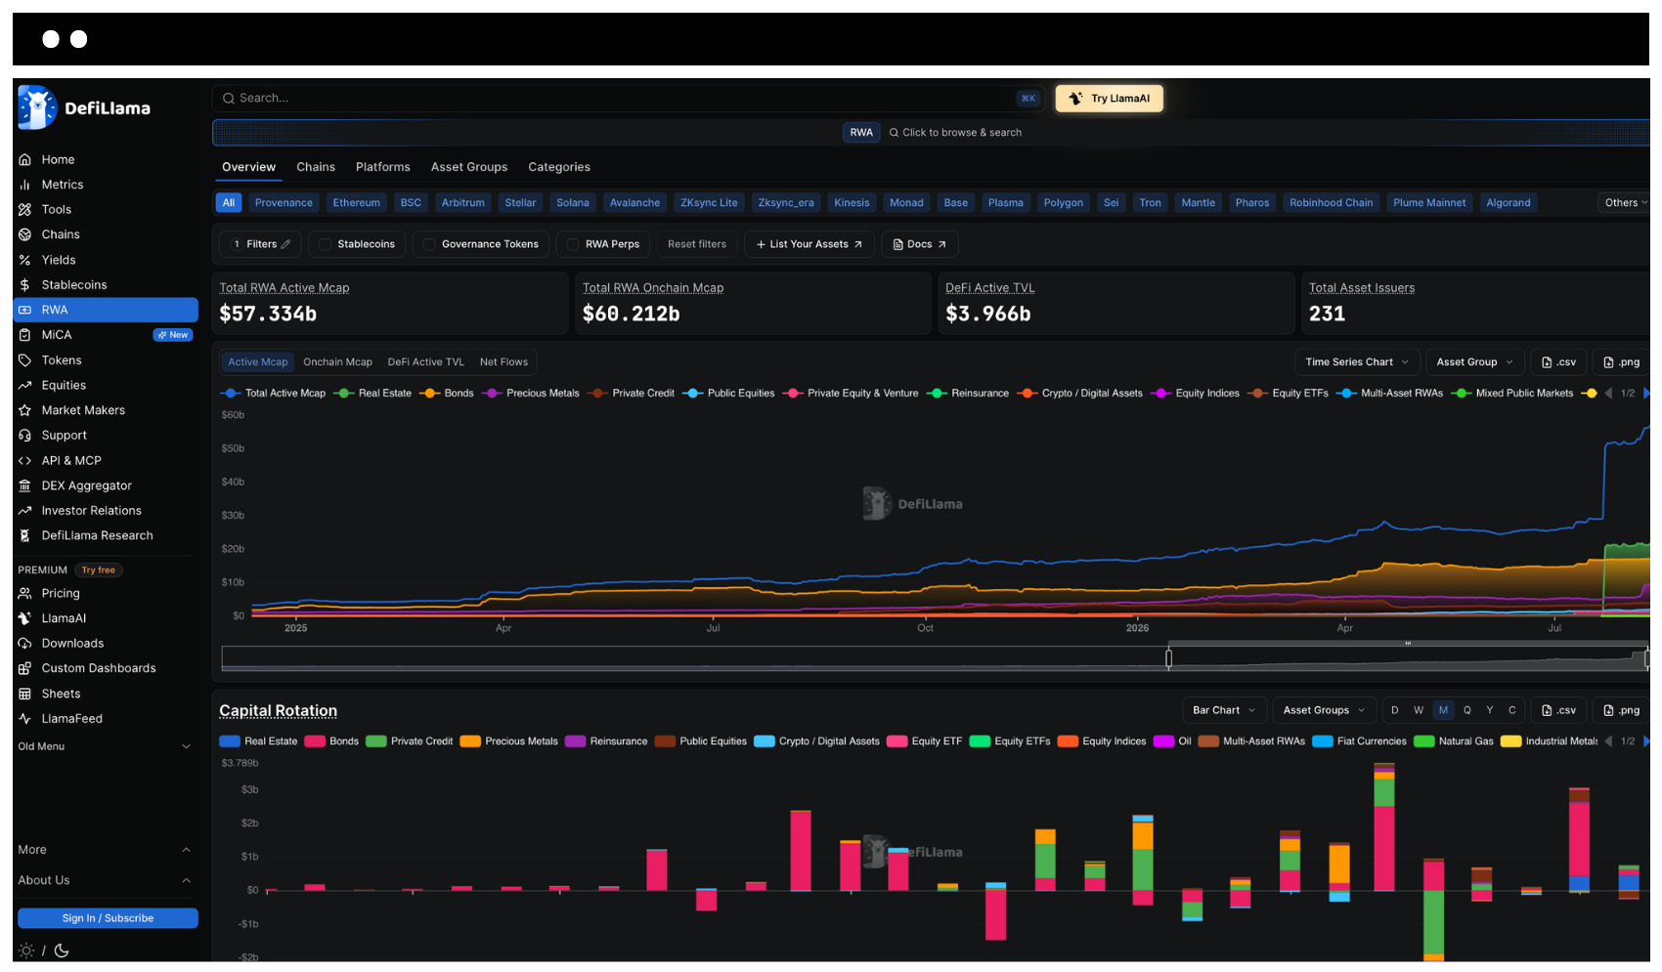Select the DeFi Active TVL chart tab
1662x972 pixels.
(426, 362)
